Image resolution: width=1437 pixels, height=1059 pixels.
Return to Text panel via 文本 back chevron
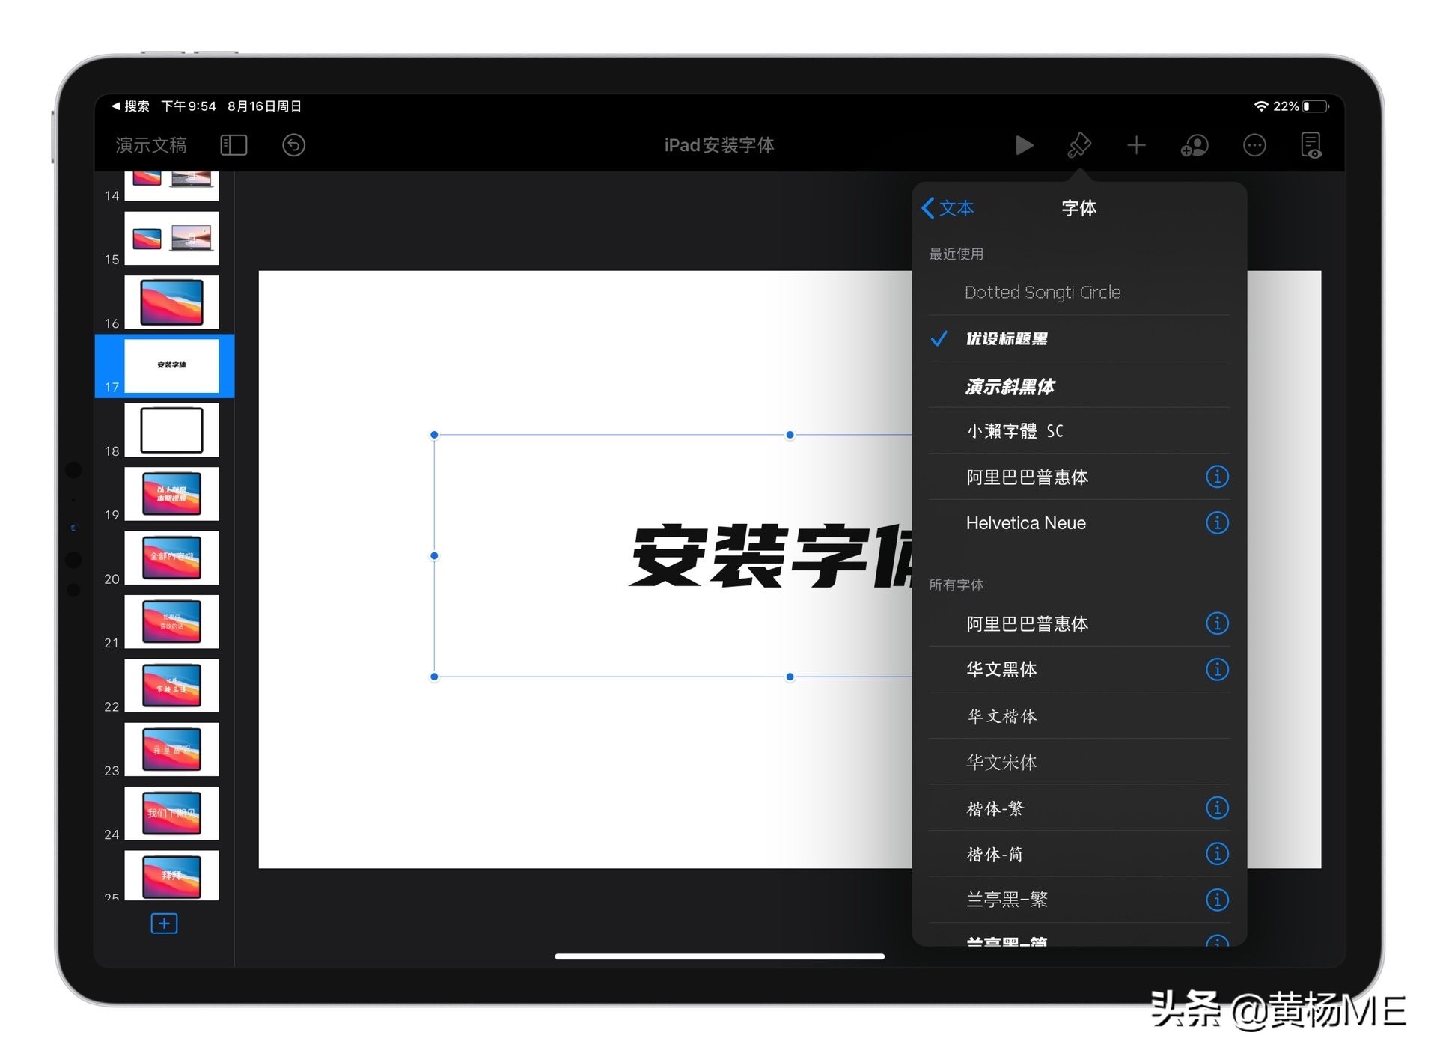(948, 208)
